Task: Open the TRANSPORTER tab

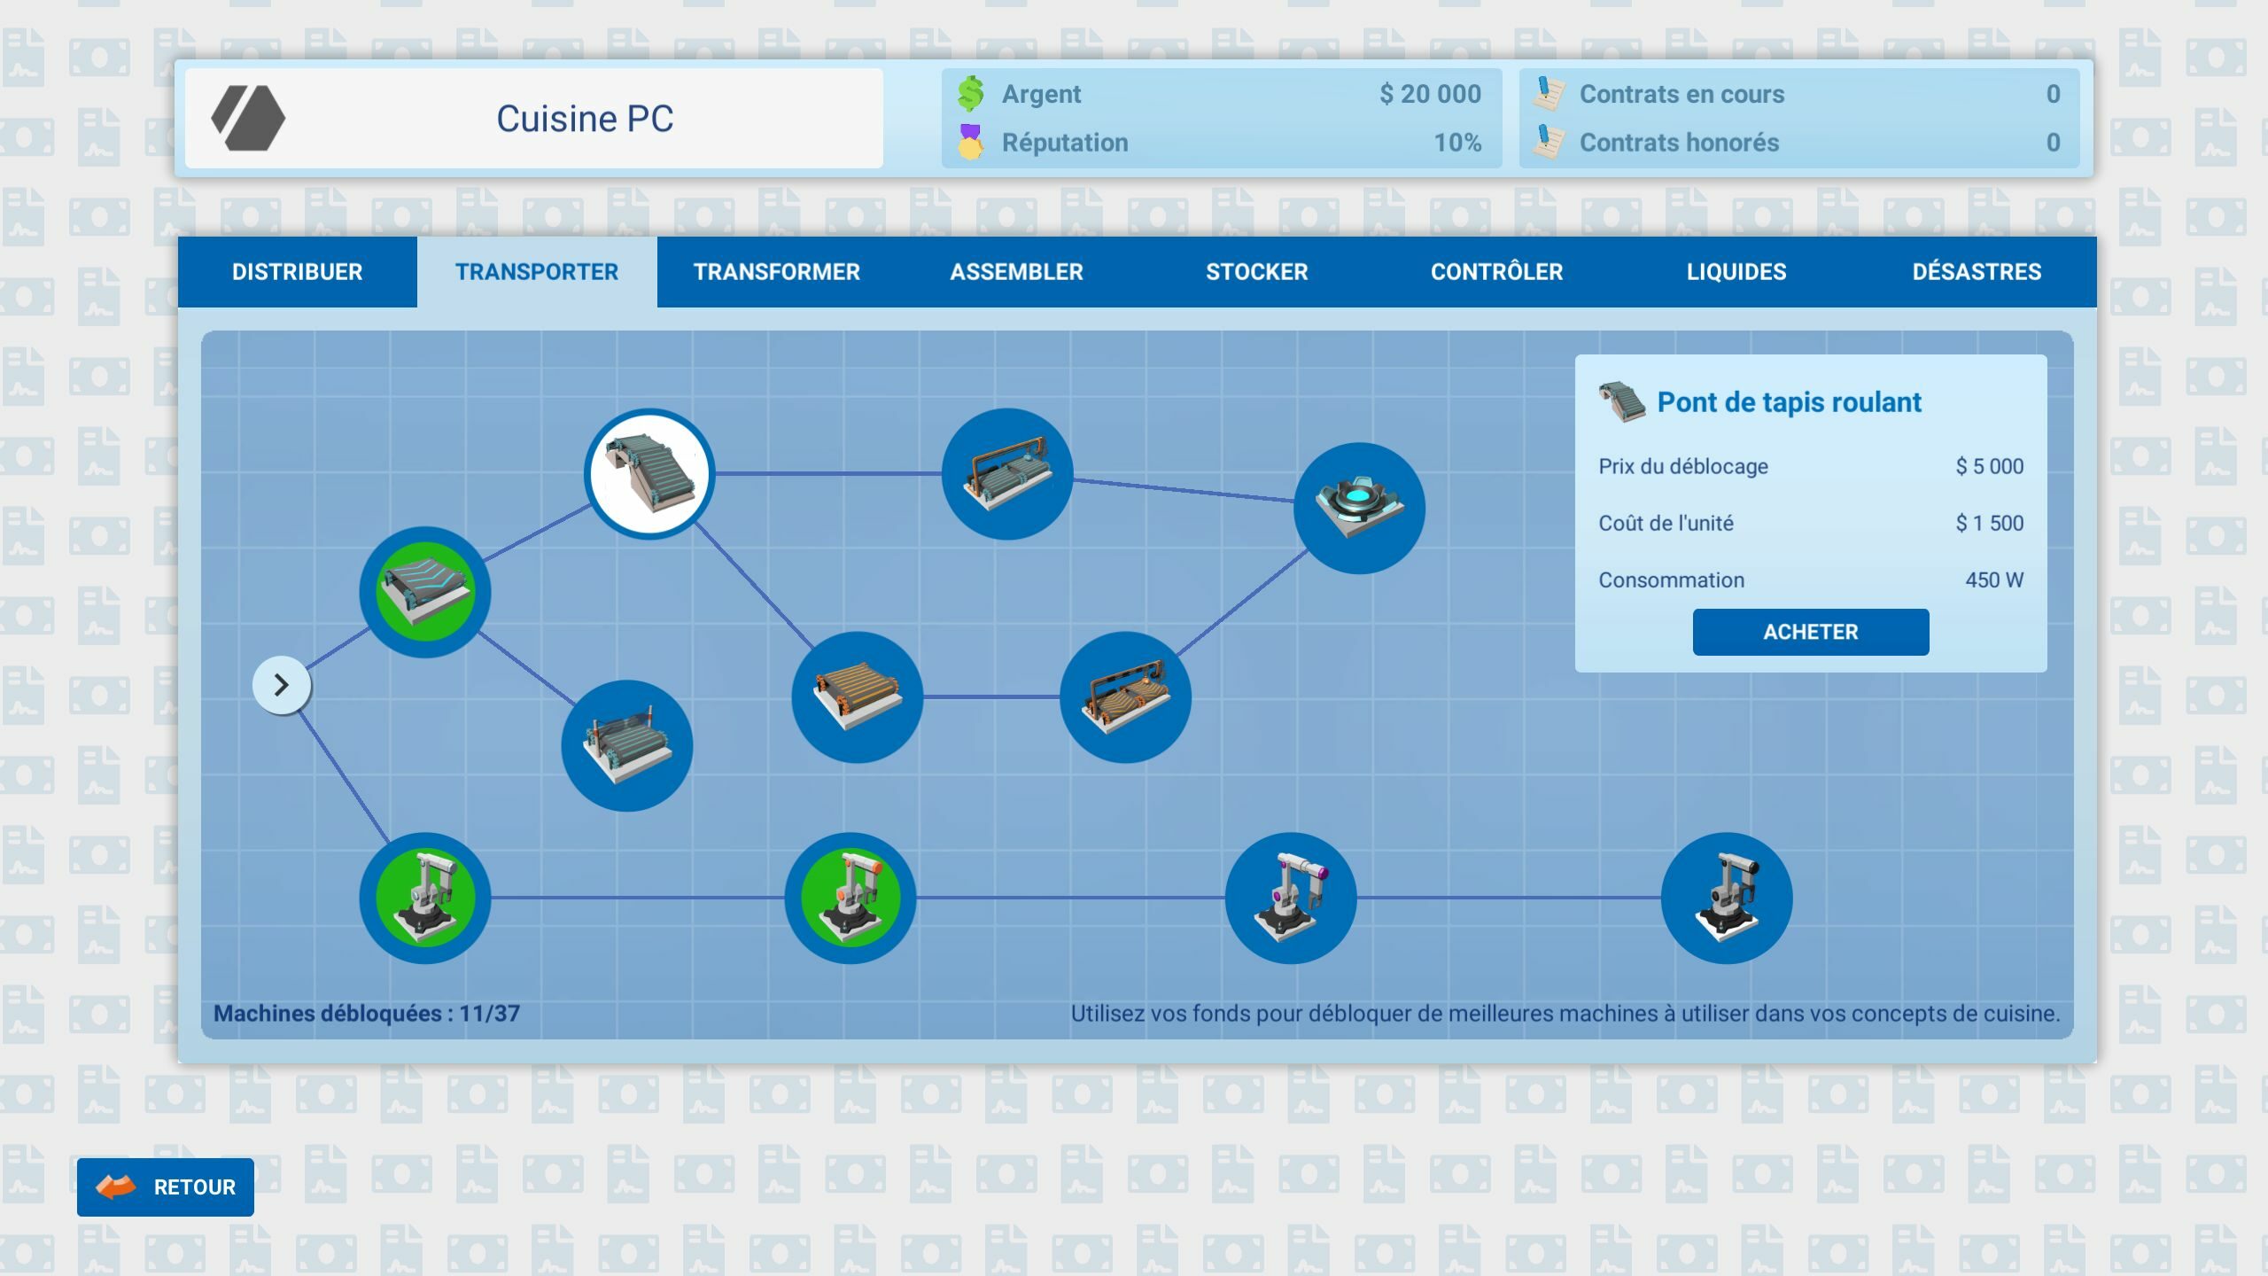Action: pyautogui.click(x=537, y=272)
